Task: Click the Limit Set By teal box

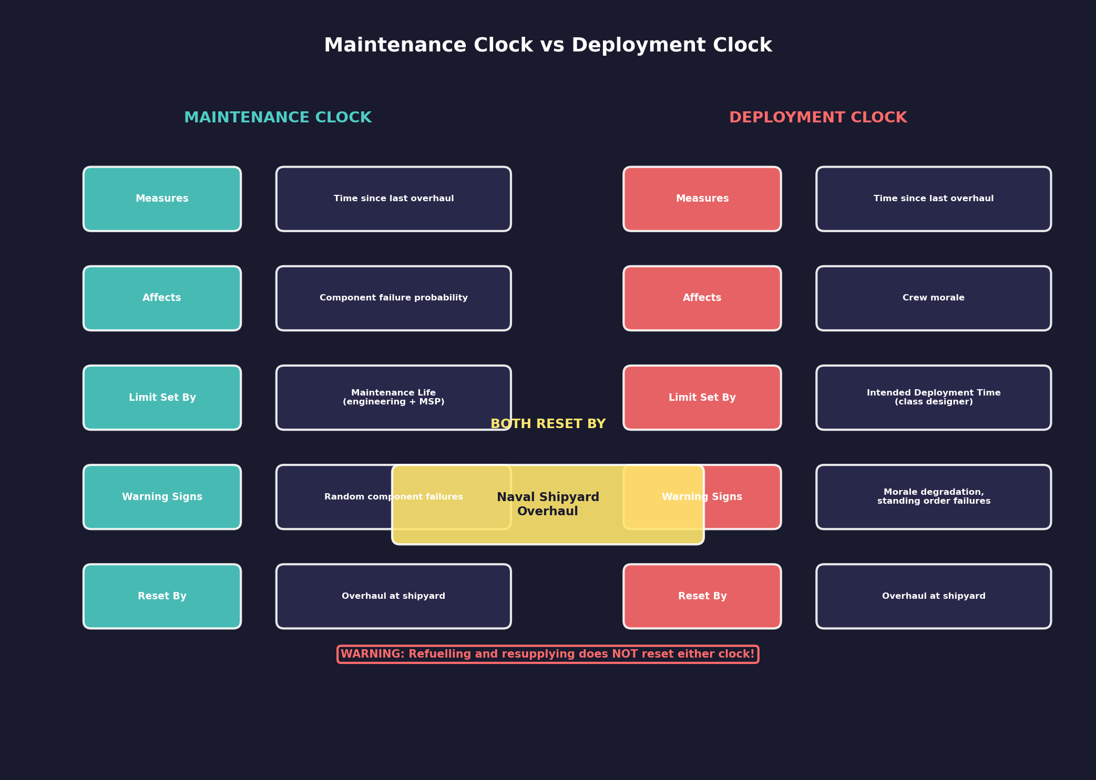Action: tap(162, 398)
